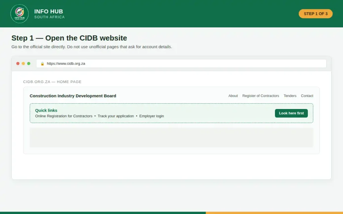The width and height of the screenshot is (343, 214).
Task: Click the SOUTH AFRICA header subtitle
Action: 50,17
